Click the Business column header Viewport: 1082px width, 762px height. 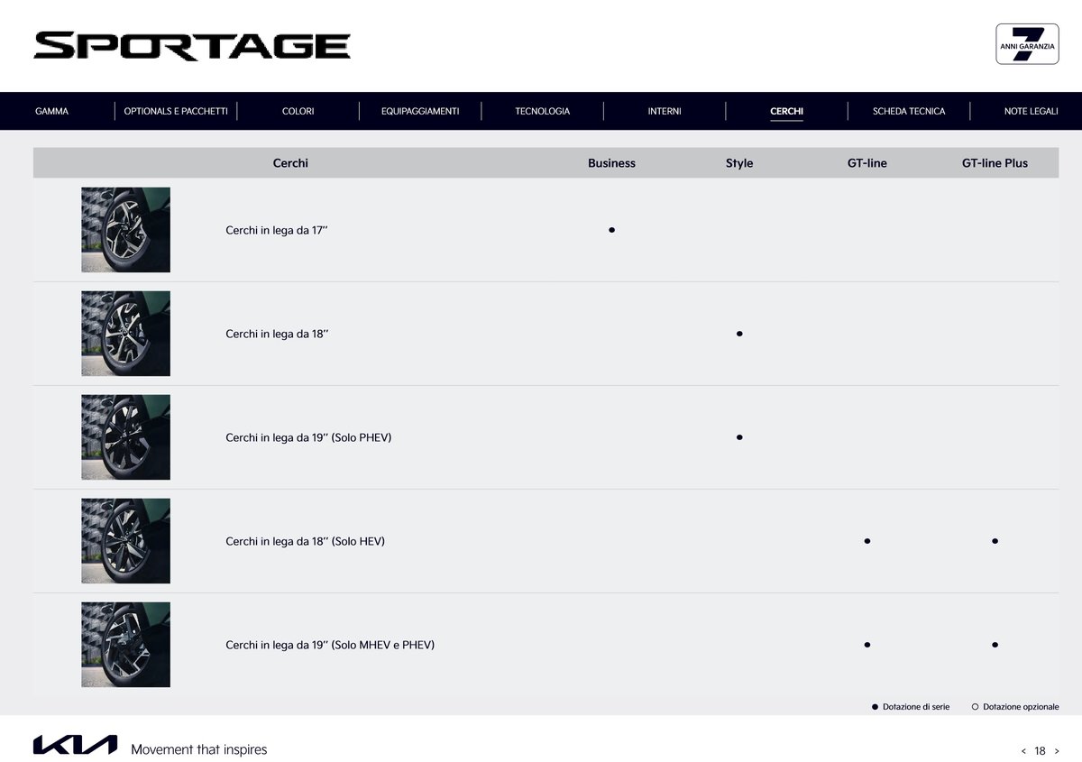coord(611,163)
